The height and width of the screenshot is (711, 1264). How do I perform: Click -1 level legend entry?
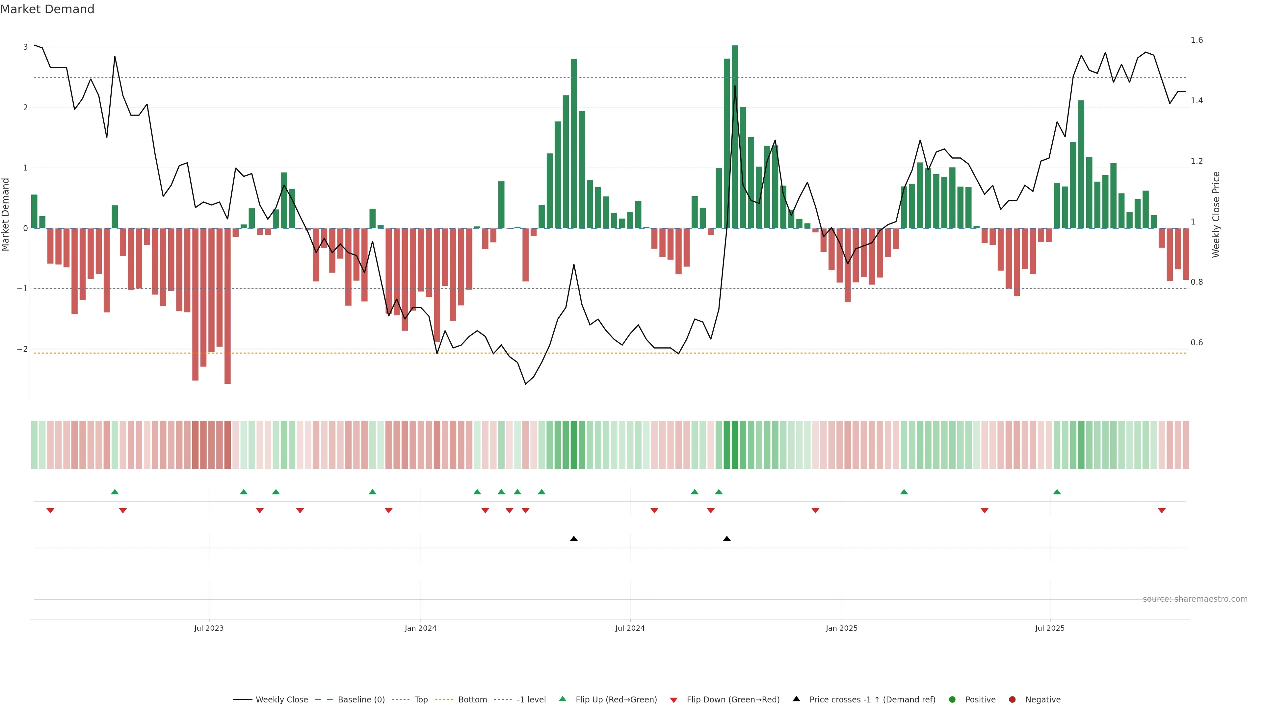coord(531,699)
